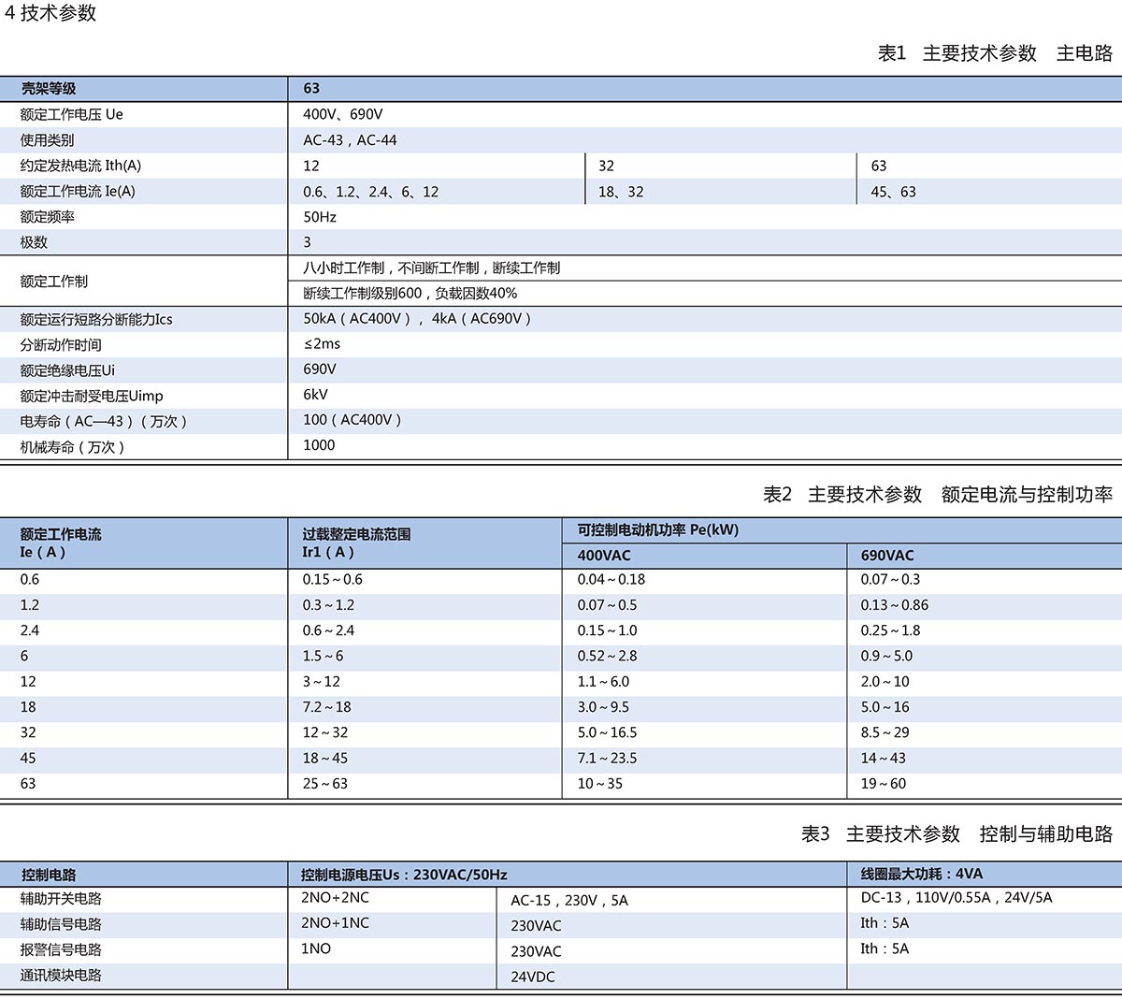Click the "额定冲击耐受电压Uimp" row label
Screen dimensions: 1122x999
[92, 396]
